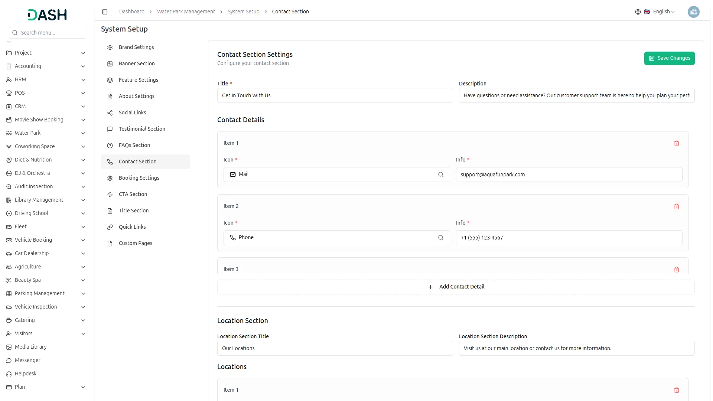
Task: Open Booking Settings setup tab
Action: (139, 178)
